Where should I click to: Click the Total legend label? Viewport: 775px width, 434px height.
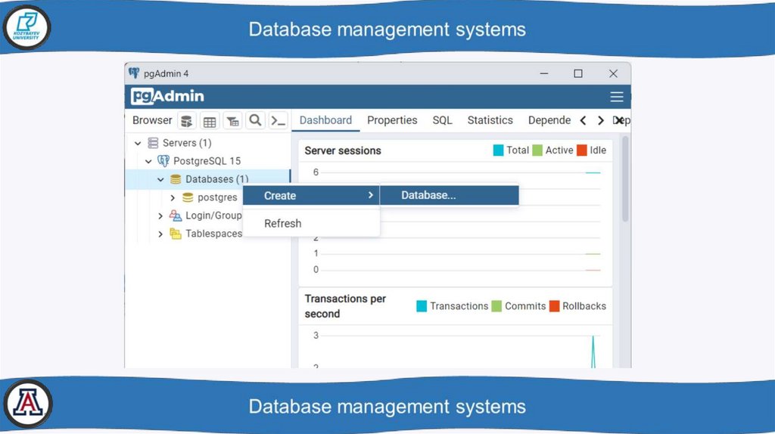pos(518,150)
